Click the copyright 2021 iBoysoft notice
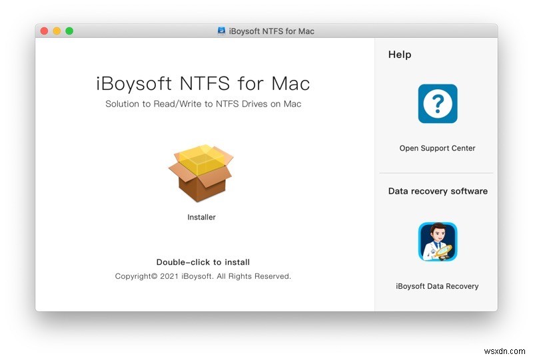Viewport: 533px width, 358px height. click(x=203, y=276)
